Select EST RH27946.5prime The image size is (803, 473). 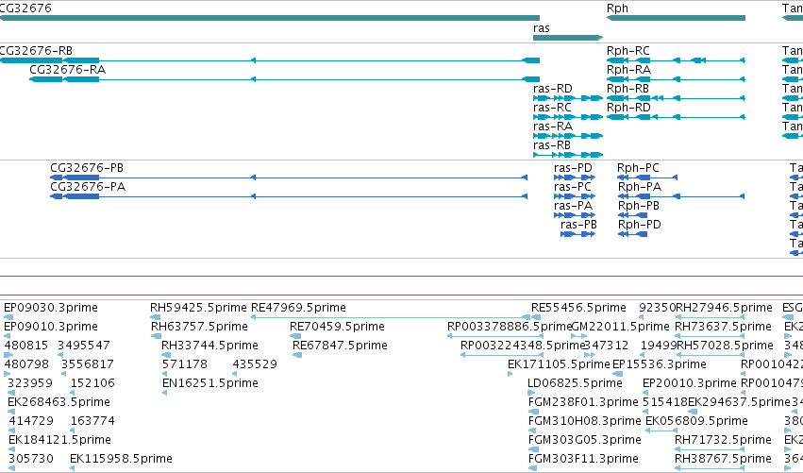(x=724, y=308)
